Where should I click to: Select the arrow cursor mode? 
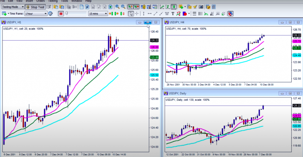pos(131,14)
